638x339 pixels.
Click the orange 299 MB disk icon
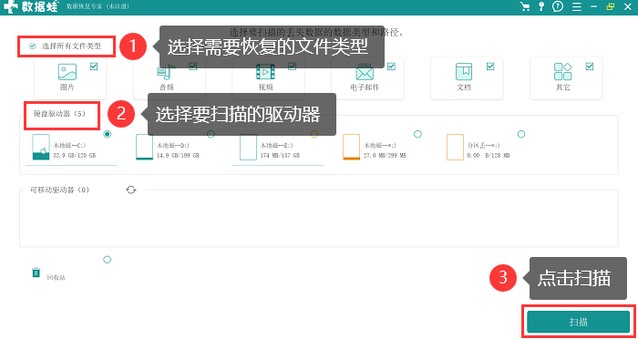[352, 148]
